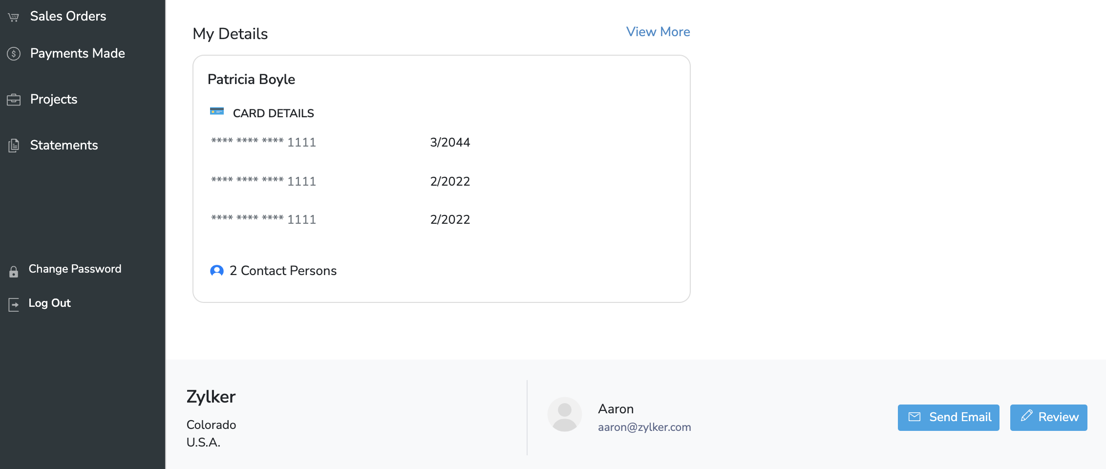The height and width of the screenshot is (469, 1106).
Task: Click the View More link
Action: (x=658, y=31)
